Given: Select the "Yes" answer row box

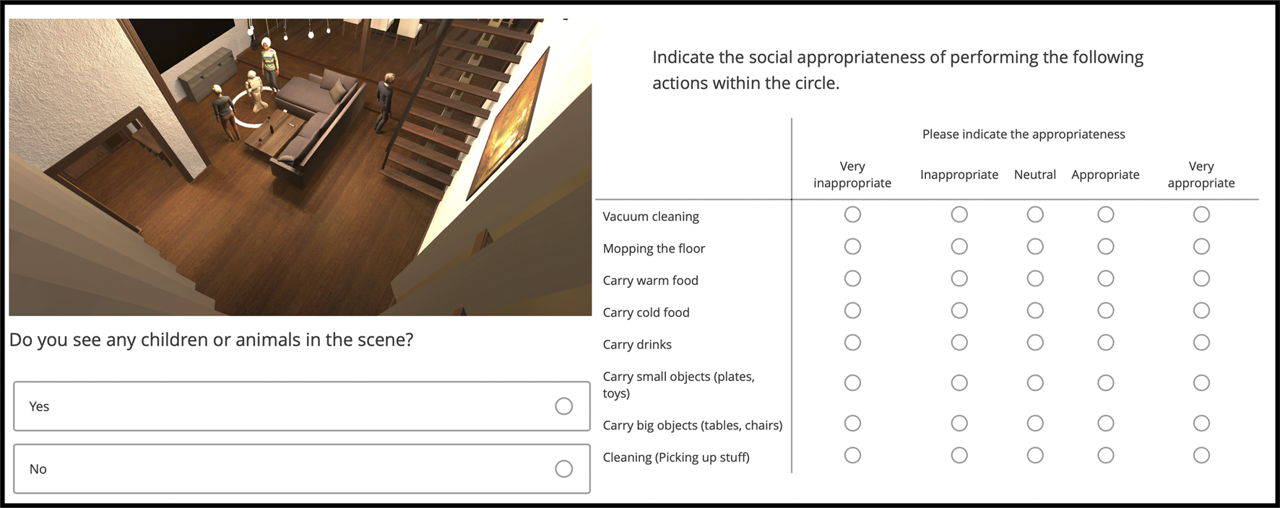Looking at the screenshot, I should click(x=300, y=406).
